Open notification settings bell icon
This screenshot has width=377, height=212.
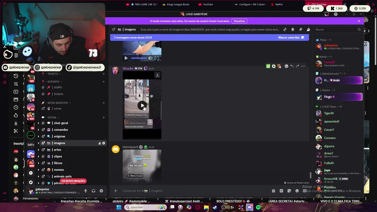pyautogui.click(x=293, y=29)
